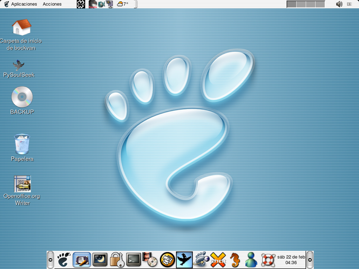
Task: Launch the moon monitor screensaver icon
Action: [x=100, y=260]
